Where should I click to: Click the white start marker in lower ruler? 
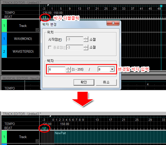(x=50, y=116)
